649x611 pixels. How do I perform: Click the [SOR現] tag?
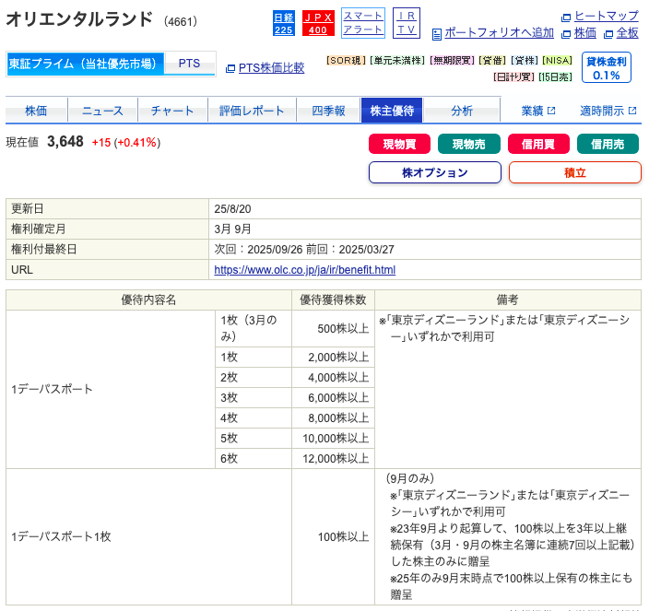coord(346,61)
